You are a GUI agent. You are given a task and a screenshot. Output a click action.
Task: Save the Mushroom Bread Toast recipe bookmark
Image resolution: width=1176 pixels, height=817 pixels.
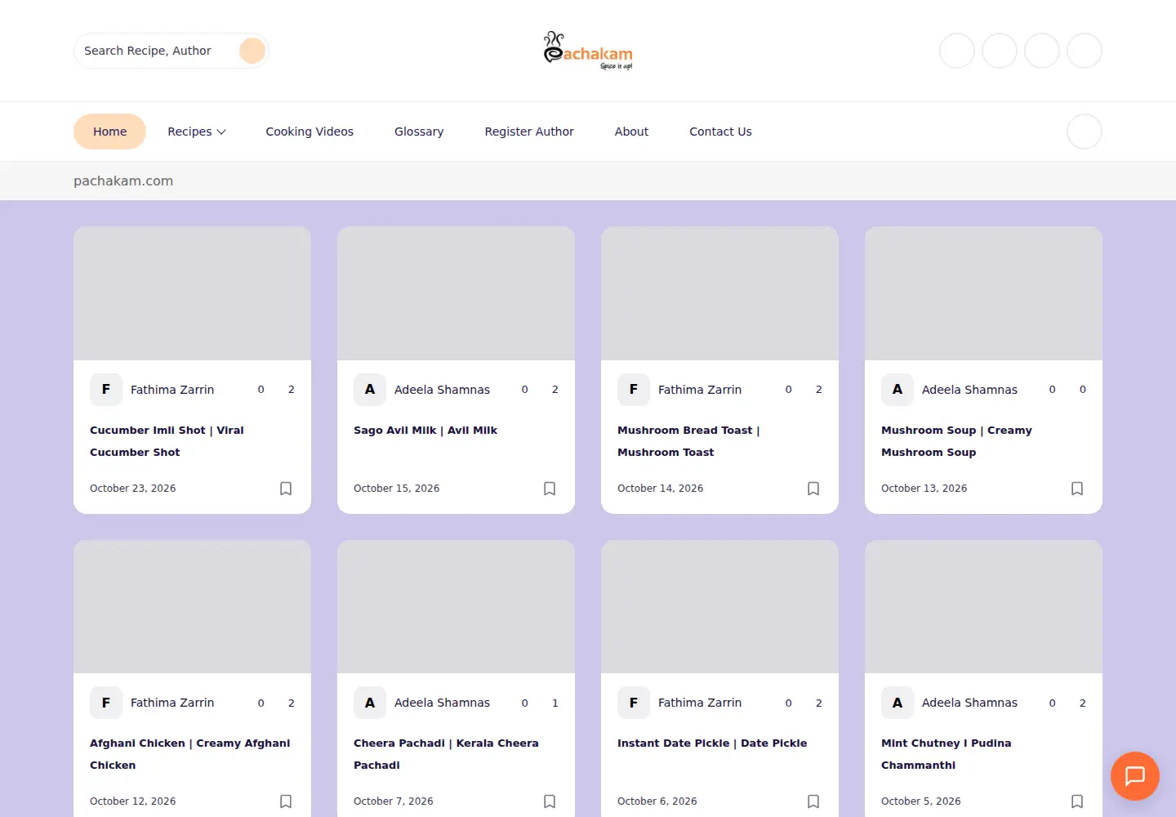pos(813,489)
